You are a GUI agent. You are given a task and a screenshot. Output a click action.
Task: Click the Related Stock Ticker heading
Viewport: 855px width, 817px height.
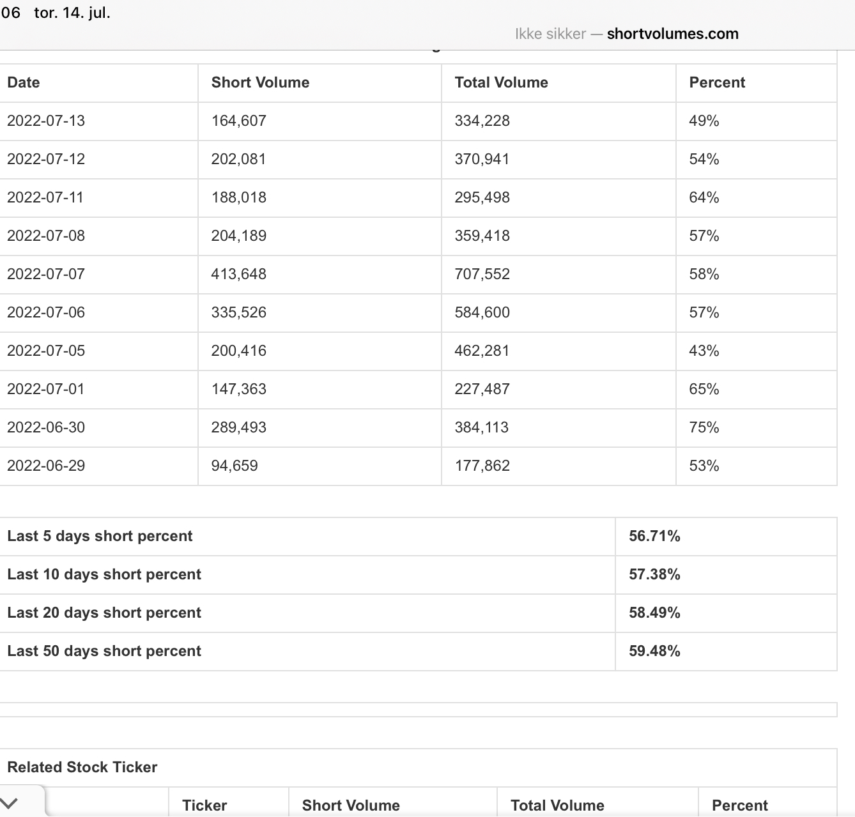pyautogui.click(x=82, y=767)
